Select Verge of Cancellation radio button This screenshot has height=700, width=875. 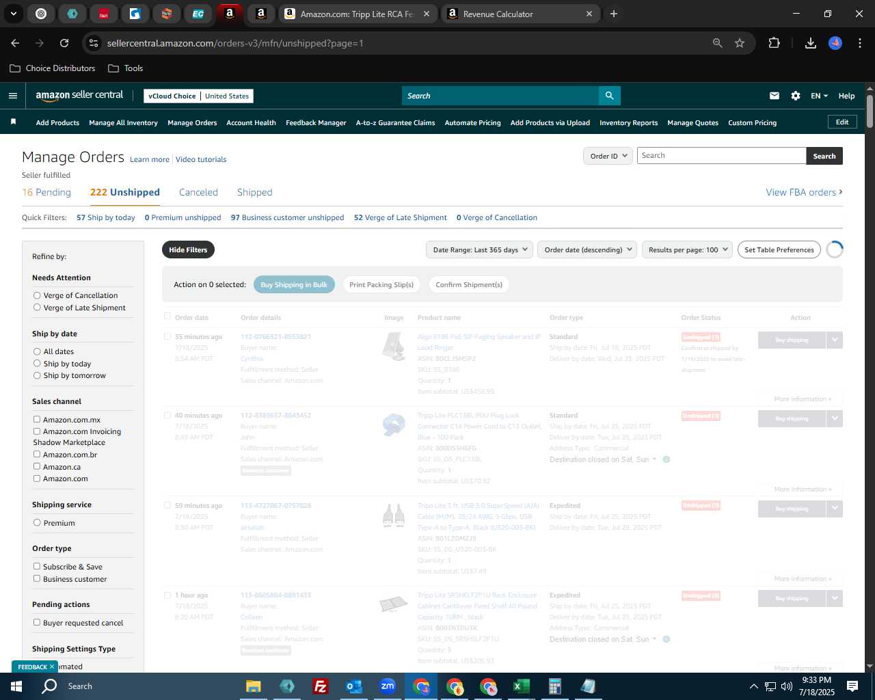click(37, 295)
